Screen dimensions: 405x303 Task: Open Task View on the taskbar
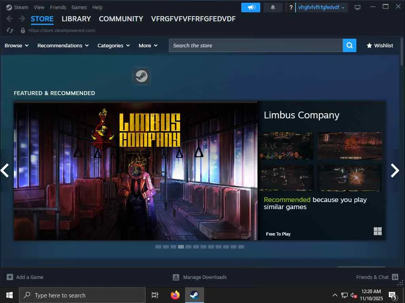(x=155, y=295)
